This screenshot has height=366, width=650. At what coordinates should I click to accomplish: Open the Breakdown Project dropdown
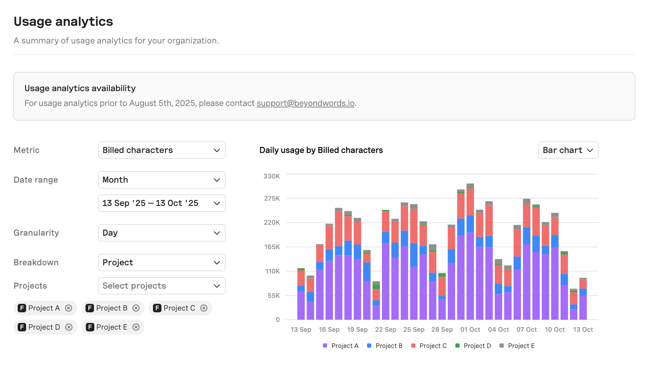click(162, 262)
